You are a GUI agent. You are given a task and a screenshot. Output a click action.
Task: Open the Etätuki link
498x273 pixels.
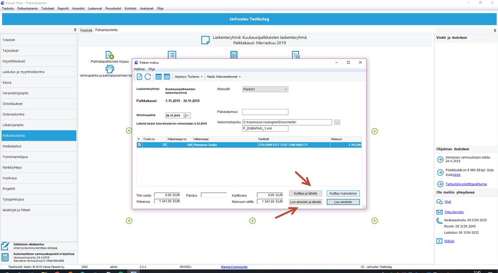(449, 241)
